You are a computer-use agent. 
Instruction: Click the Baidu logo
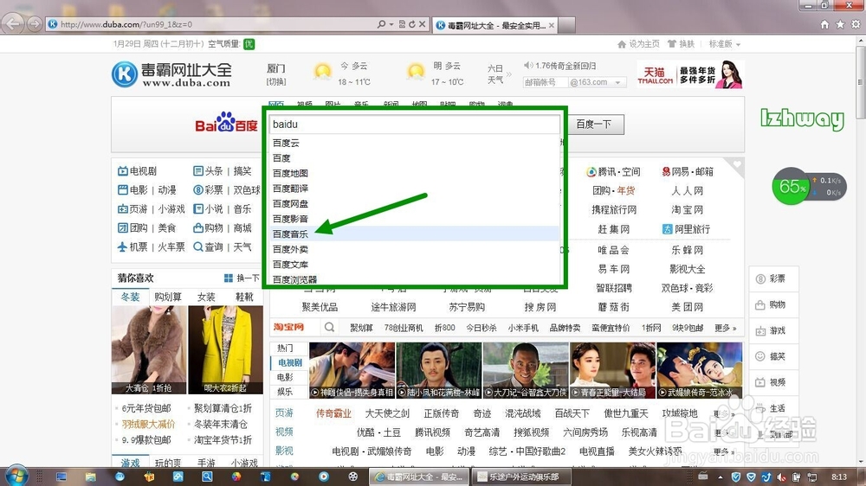click(x=226, y=124)
